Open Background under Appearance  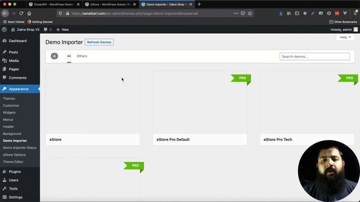pos(12,134)
